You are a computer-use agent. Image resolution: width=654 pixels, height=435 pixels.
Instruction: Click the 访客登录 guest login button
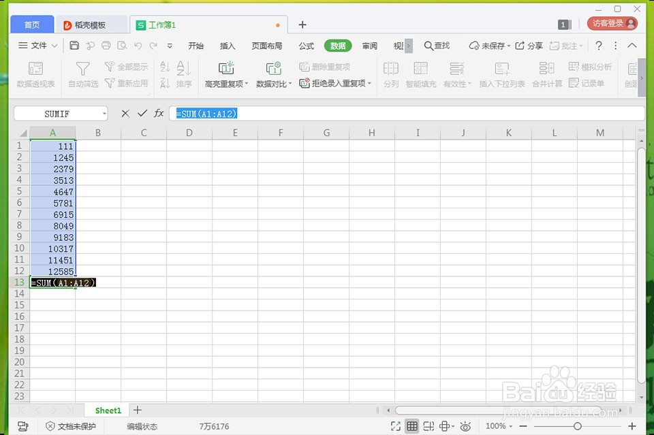coord(612,23)
